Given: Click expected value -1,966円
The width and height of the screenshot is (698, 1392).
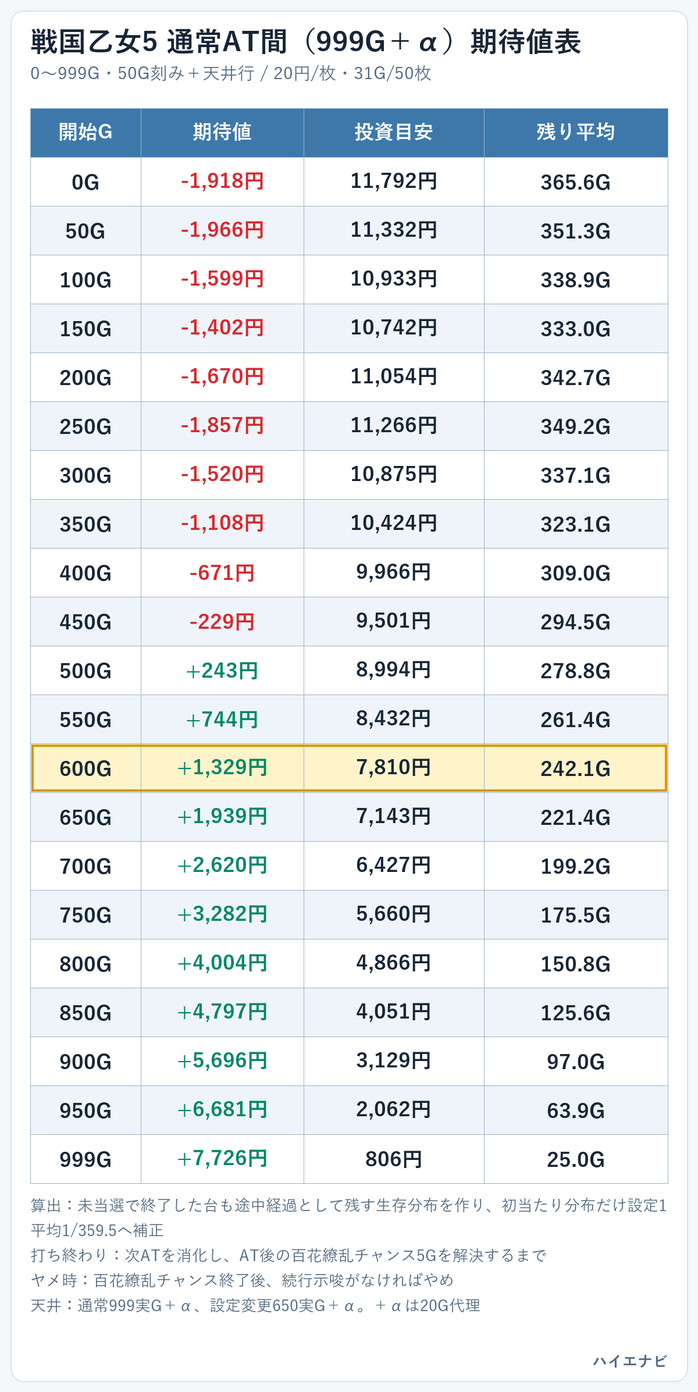Looking at the screenshot, I should pyautogui.click(x=222, y=230).
